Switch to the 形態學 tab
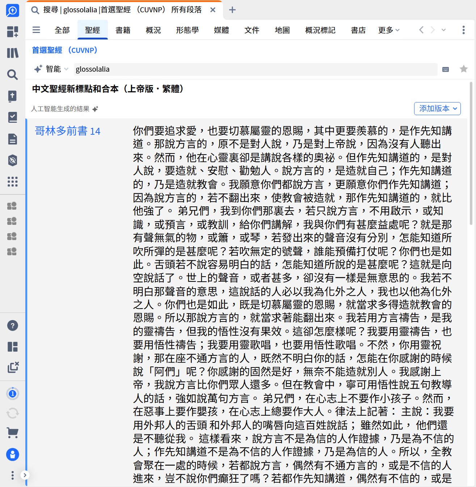 [x=187, y=30]
